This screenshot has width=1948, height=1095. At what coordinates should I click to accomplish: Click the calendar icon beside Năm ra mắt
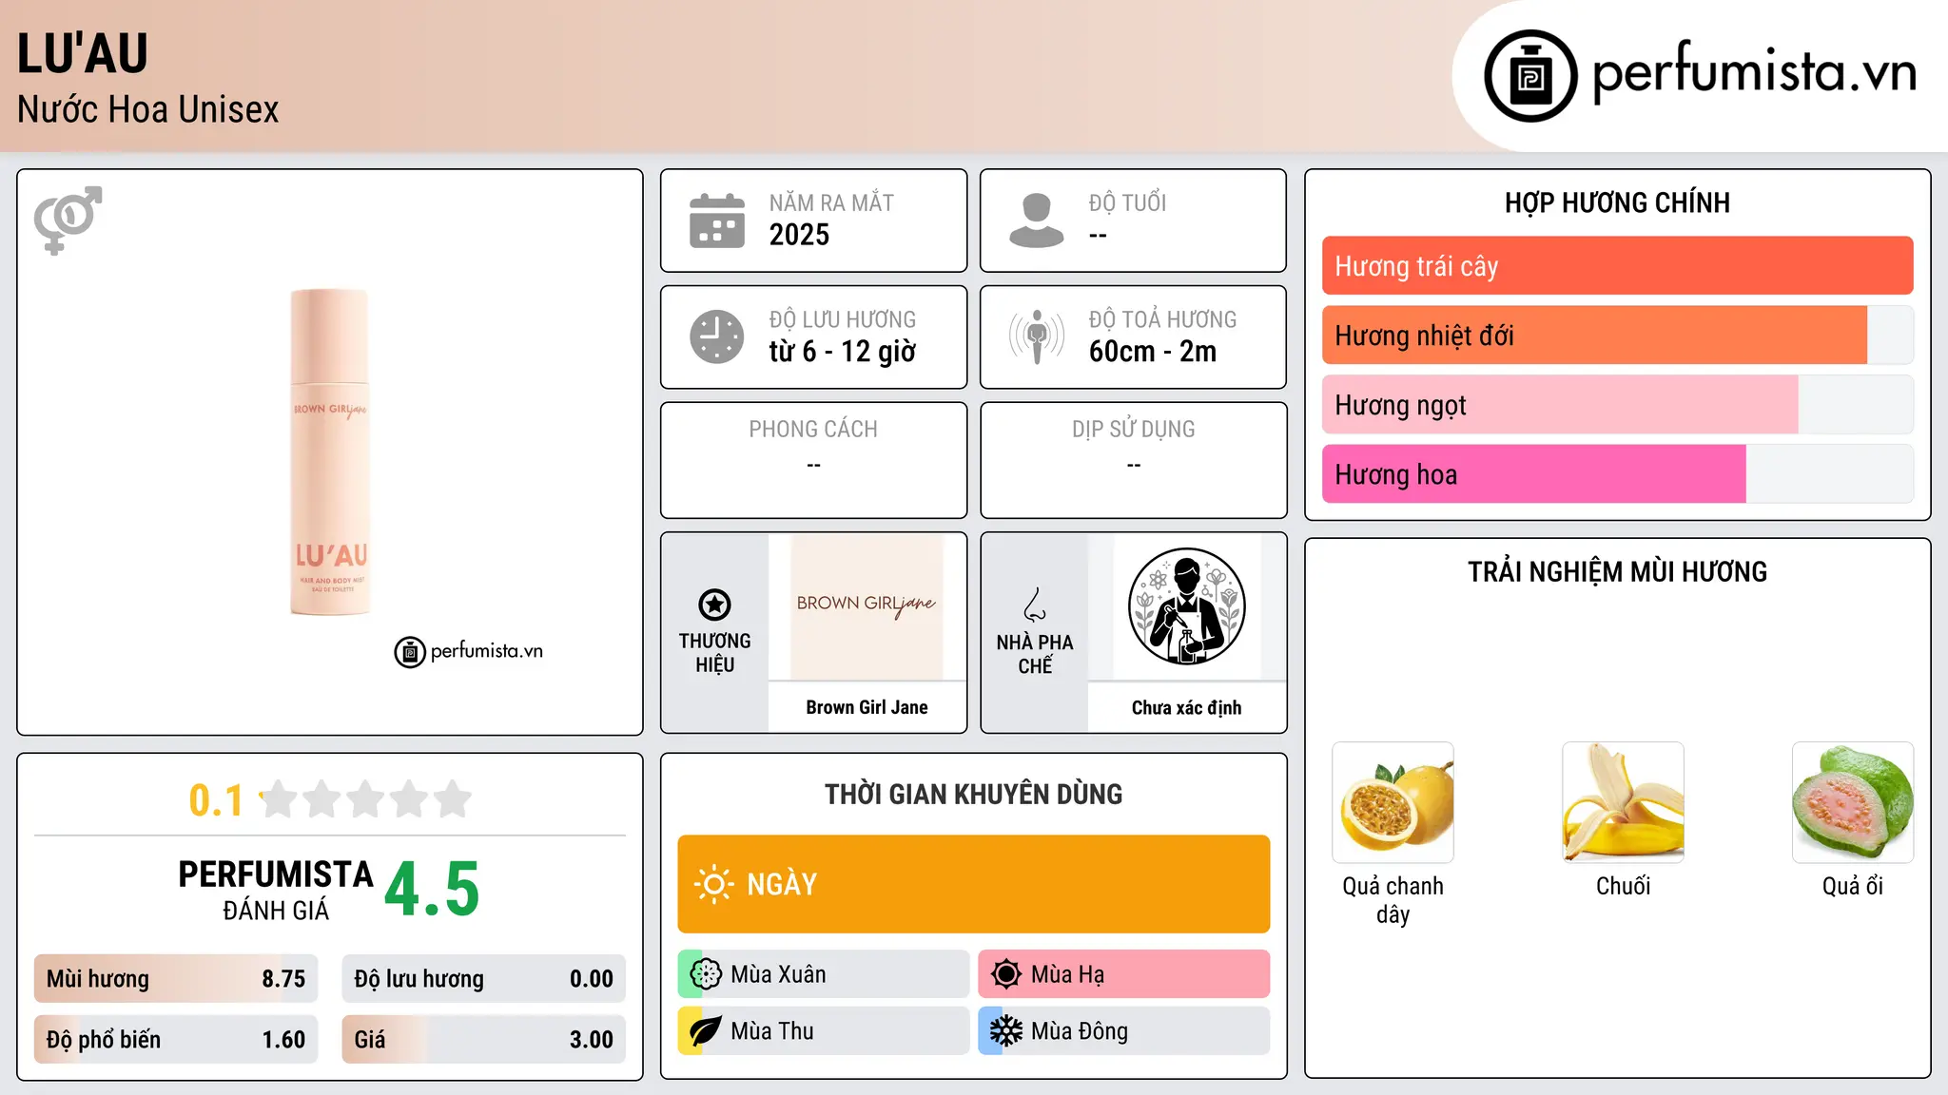coord(717,221)
